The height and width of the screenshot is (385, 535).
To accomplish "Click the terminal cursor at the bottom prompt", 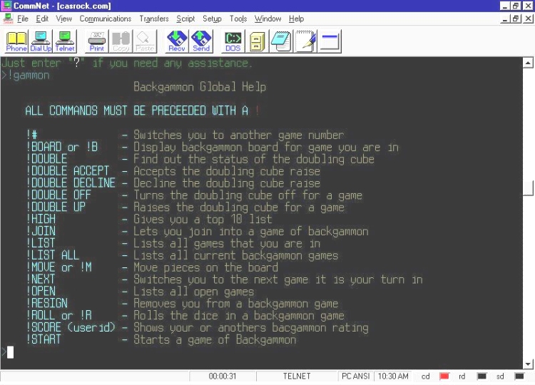I will click(10, 352).
